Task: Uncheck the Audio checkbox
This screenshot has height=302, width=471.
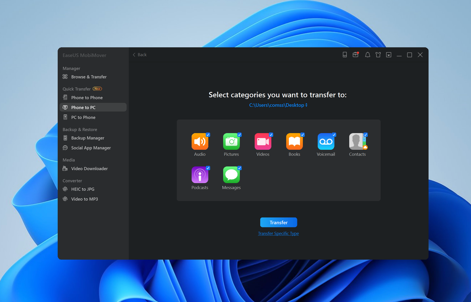Action: (208, 135)
